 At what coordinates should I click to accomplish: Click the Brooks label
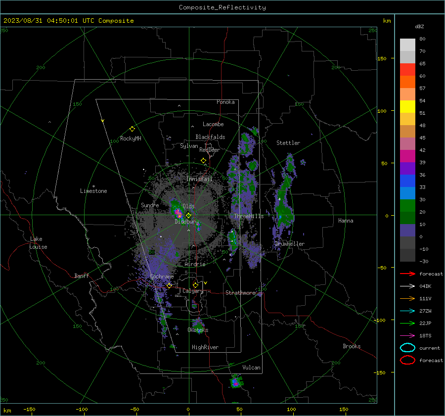click(x=352, y=346)
